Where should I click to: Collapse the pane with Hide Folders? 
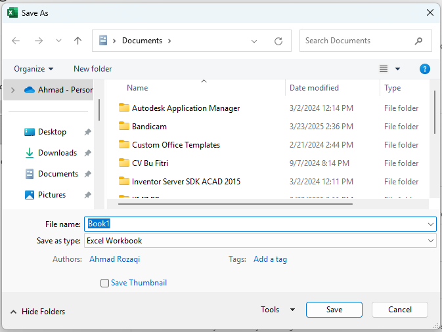pos(37,312)
